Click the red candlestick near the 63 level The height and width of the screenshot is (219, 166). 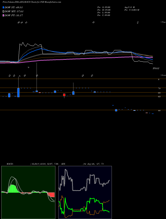[x=64, y=95]
